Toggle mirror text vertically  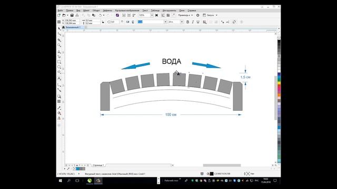pyautogui.click(x=133, y=22)
